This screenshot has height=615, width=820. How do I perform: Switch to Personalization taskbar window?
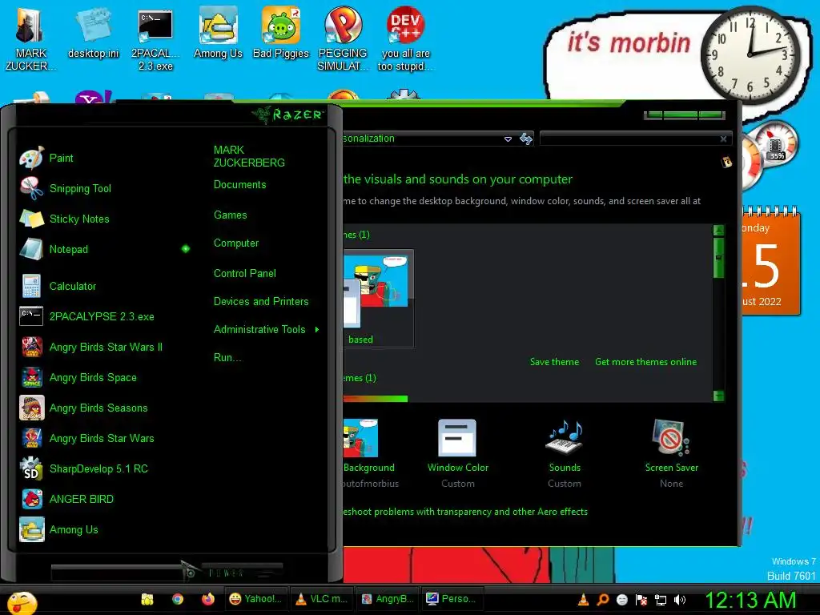coord(453,599)
